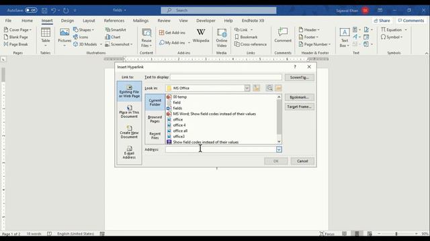Image resolution: width=430 pixels, height=241 pixels.
Task: Cancel the Insert Hyperlink dialog
Action: (302, 161)
